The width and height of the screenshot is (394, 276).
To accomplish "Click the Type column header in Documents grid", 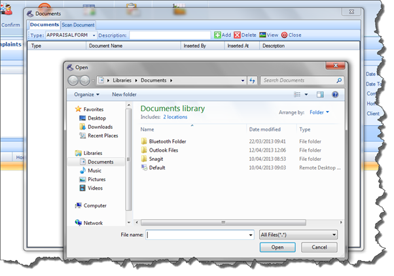I will (57, 46).
